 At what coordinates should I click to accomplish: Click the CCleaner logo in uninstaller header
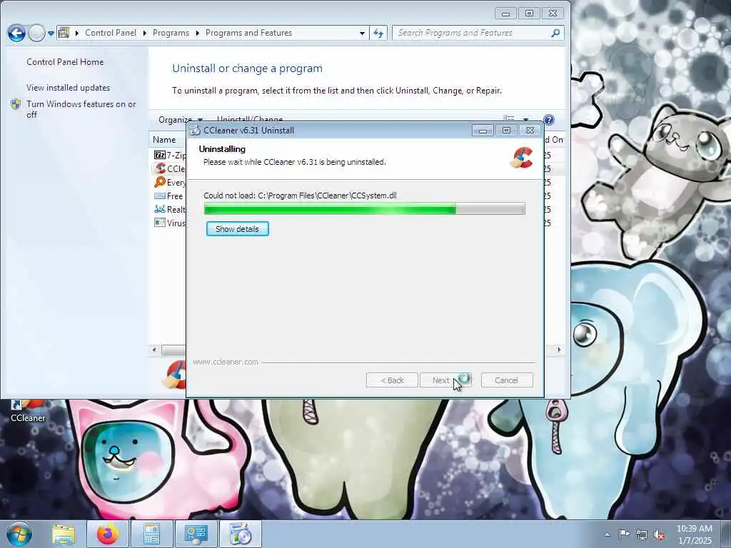click(x=522, y=158)
